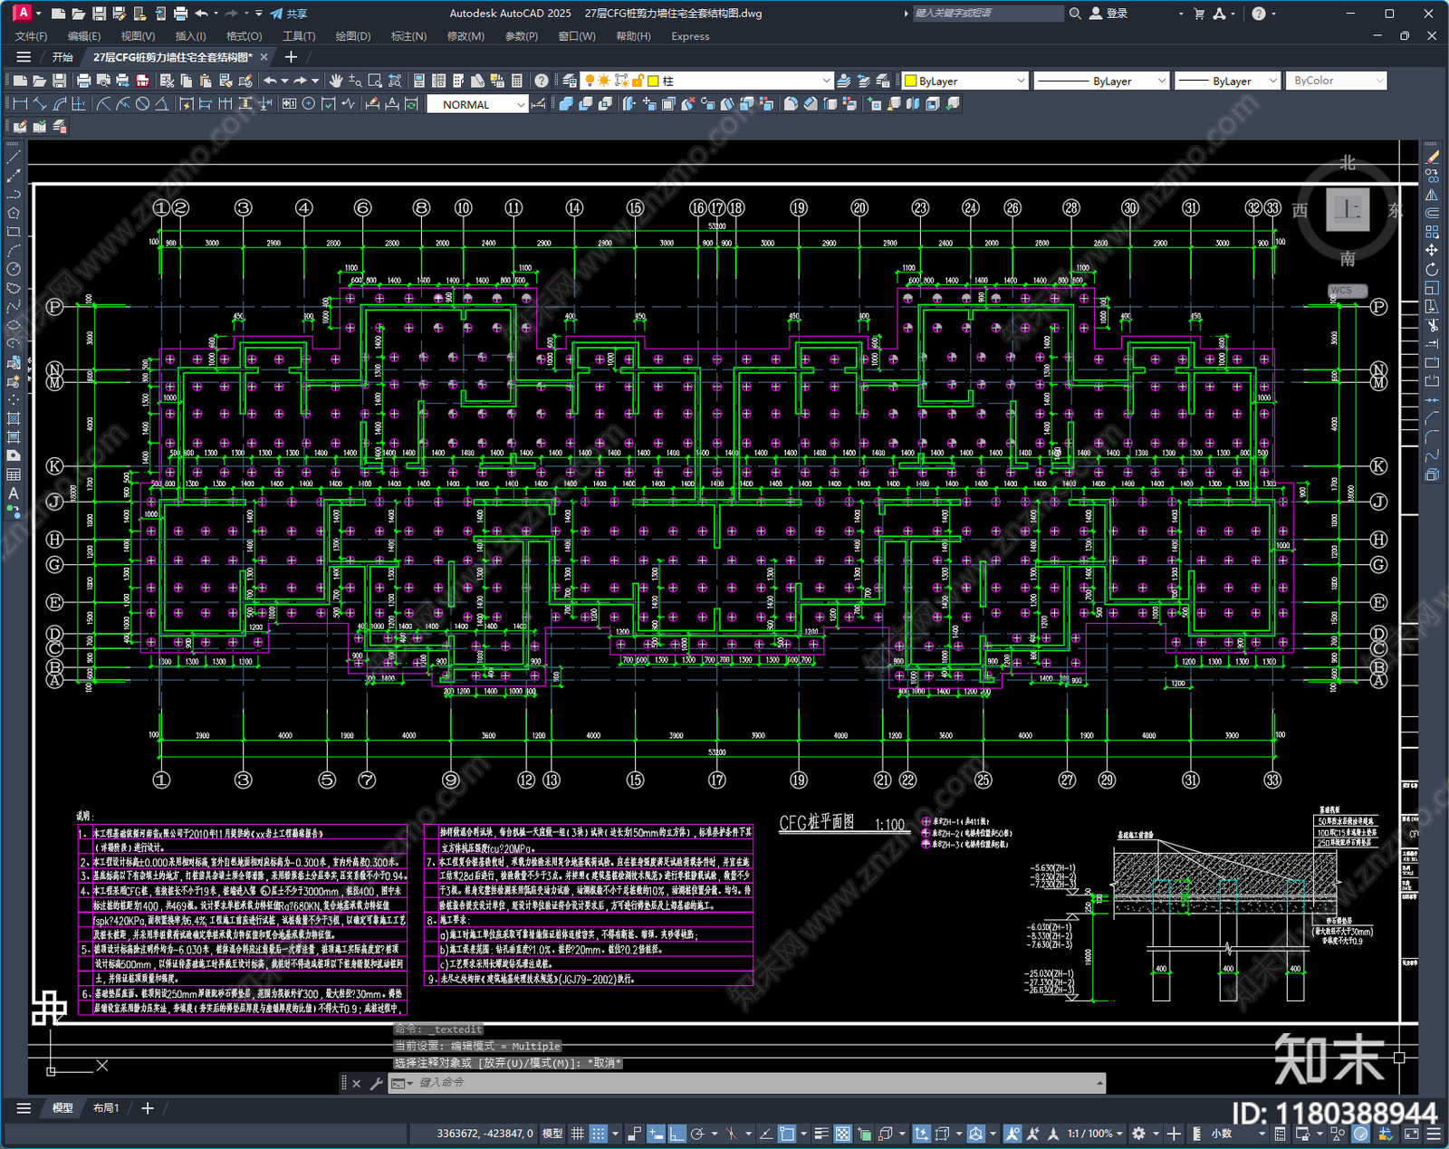
Task: Toggle clean screen icon in status bar
Action: coord(1411,1134)
